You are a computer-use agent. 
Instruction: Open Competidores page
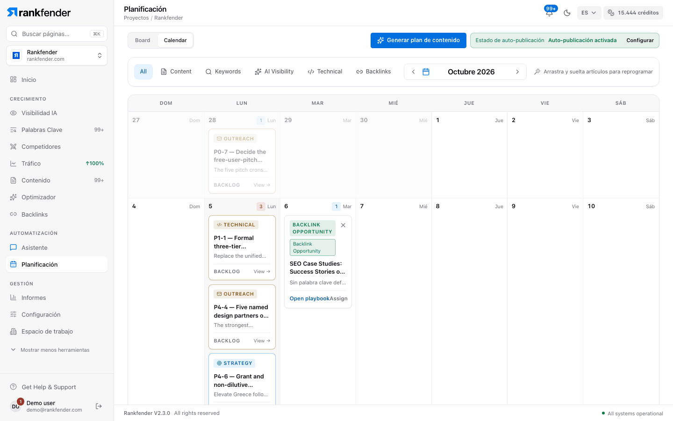[x=57, y=146]
